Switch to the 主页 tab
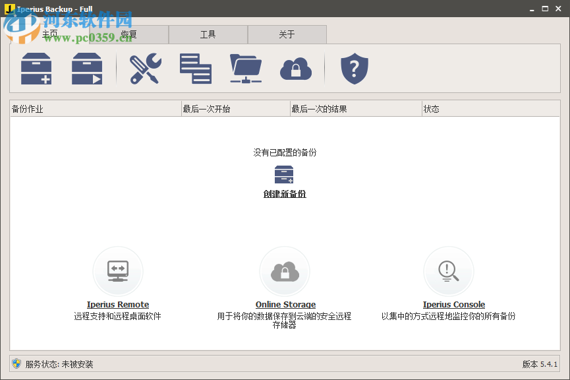Image resolution: width=570 pixels, height=380 pixels. pyautogui.click(x=49, y=34)
